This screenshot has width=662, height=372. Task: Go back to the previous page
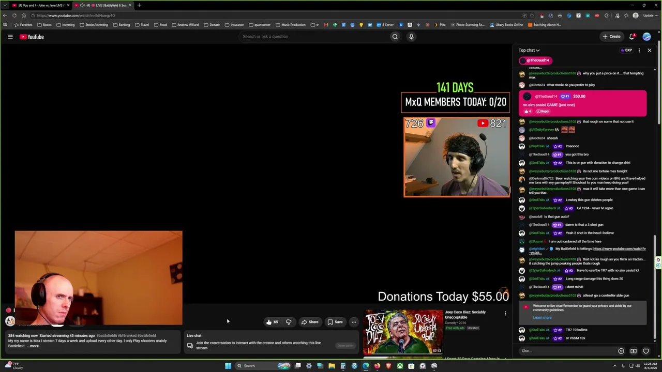(5, 16)
